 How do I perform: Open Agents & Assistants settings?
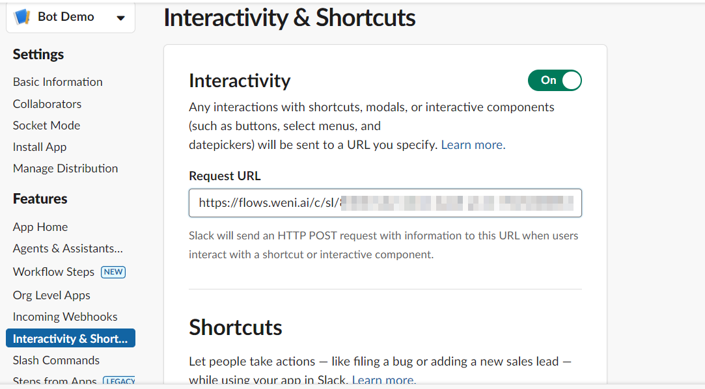coord(67,248)
